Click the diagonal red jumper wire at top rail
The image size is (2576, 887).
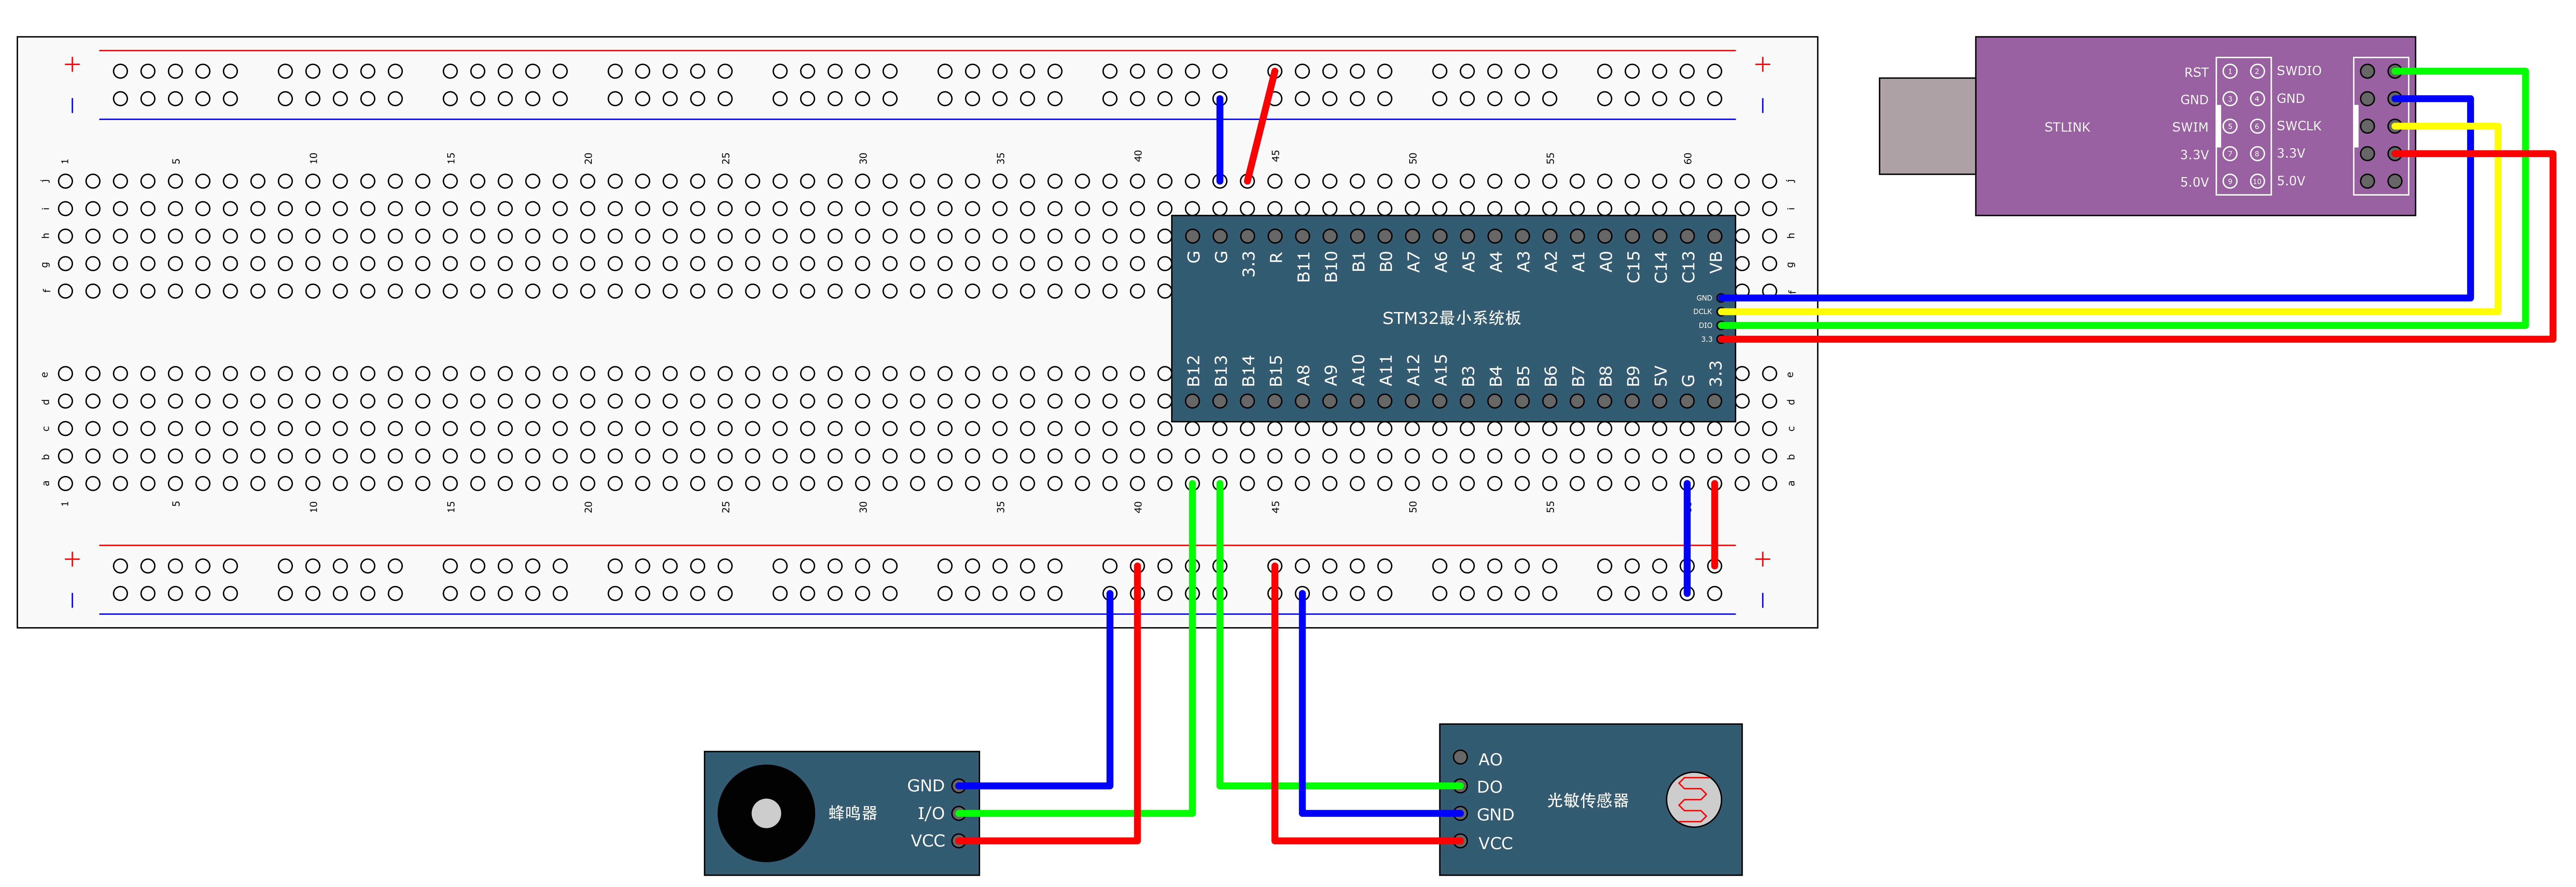(x=1261, y=126)
